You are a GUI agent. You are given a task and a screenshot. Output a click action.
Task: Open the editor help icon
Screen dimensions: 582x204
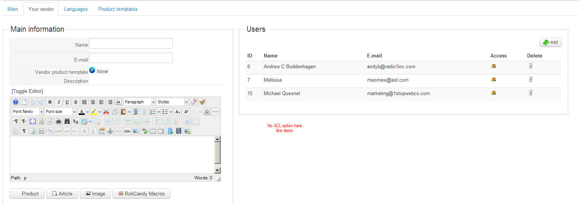click(x=16, y=102)
